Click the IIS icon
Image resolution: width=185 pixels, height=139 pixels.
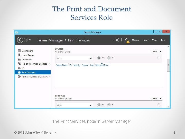[x=19, y=68]
